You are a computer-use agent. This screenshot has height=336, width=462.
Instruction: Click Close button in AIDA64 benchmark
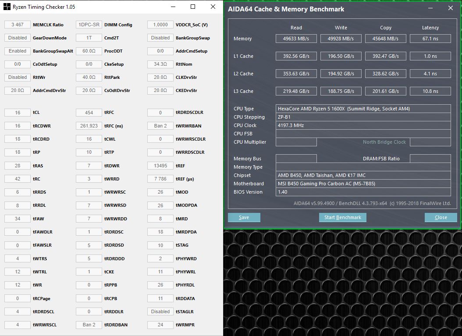441,217
